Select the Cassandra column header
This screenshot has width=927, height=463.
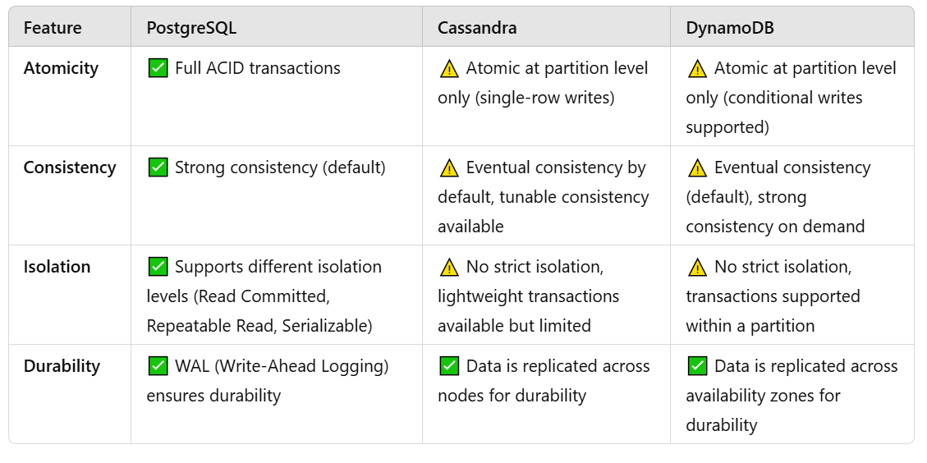pyautogui.click(x=477, y=28)
